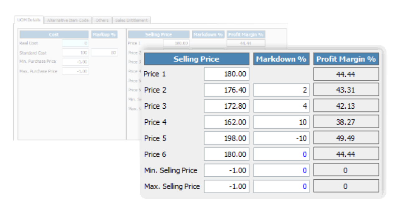The image size is (407, 218).
Task: Edit Price 2 selling price 176.40
Action: 227,90
